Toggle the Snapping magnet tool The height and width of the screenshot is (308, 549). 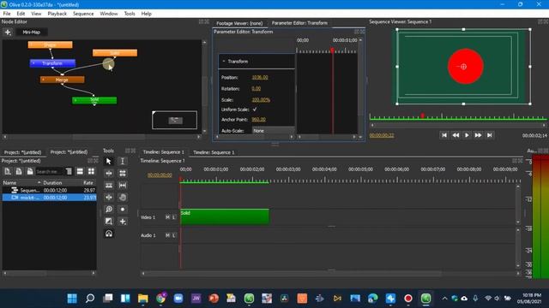point(109,234)
